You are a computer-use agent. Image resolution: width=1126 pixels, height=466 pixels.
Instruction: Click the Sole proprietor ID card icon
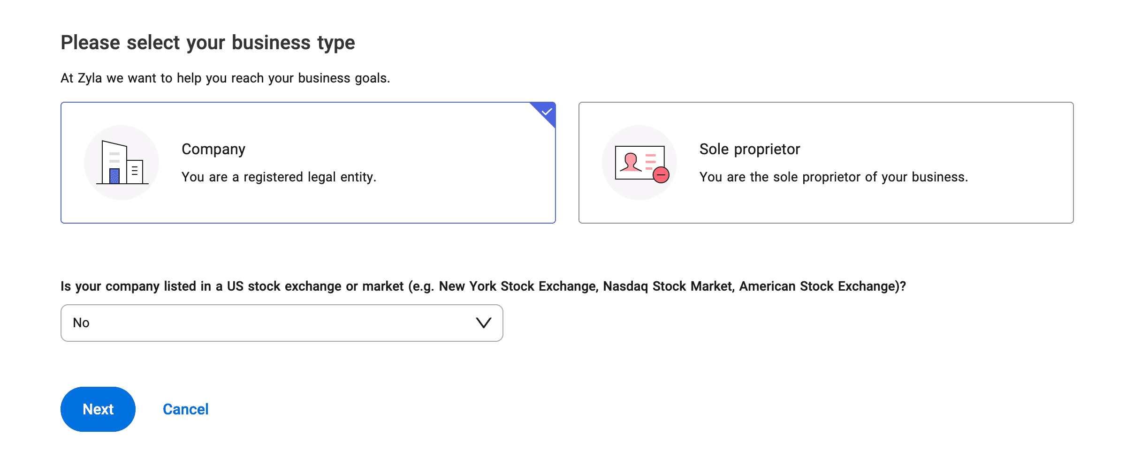point(639,163)
